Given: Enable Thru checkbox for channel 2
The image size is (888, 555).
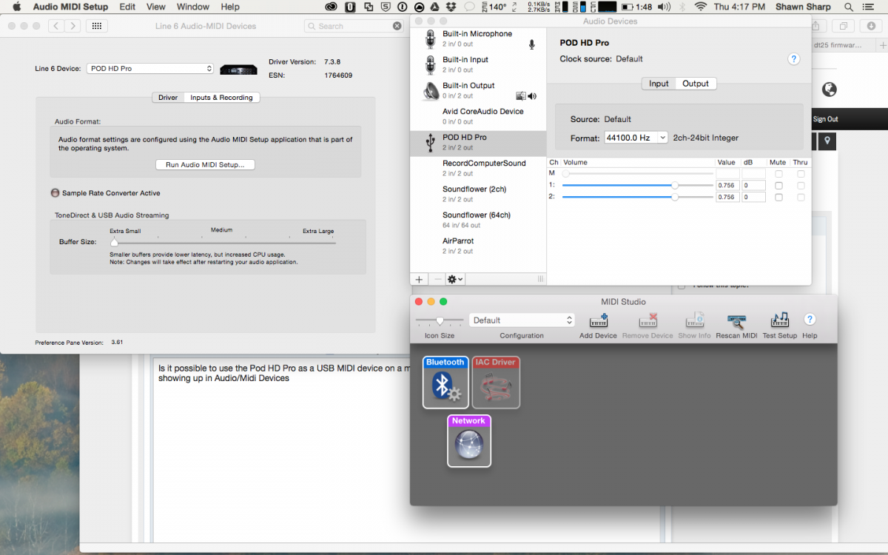Looking at the screenshot, I should click(x=801, y=198).
